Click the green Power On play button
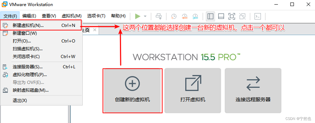This screenshot has width=315, height=123. coord(138,16)
